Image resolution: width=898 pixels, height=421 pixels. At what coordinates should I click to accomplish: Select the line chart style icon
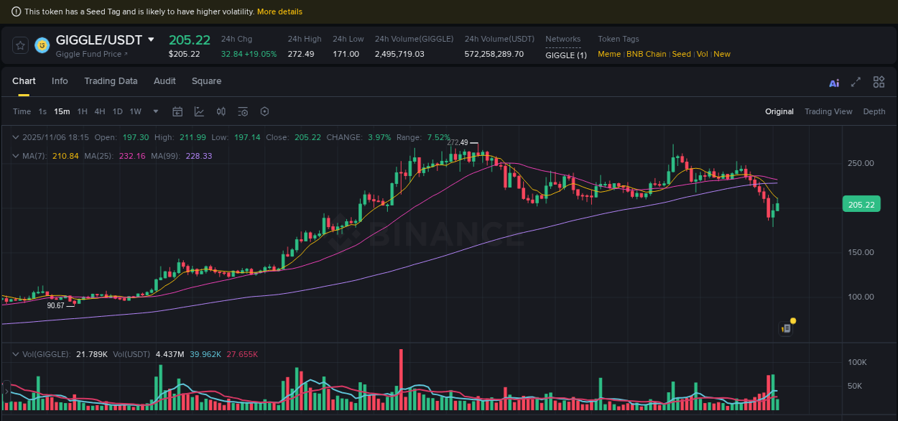(x=198, y=111)
